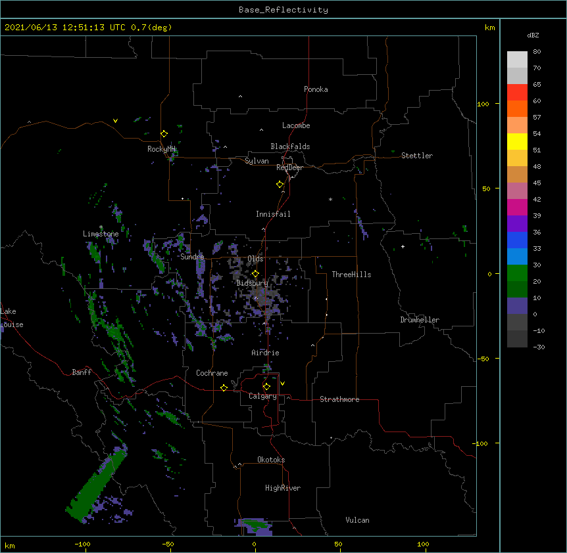Click the Ponoka city label

coord(316,89)
